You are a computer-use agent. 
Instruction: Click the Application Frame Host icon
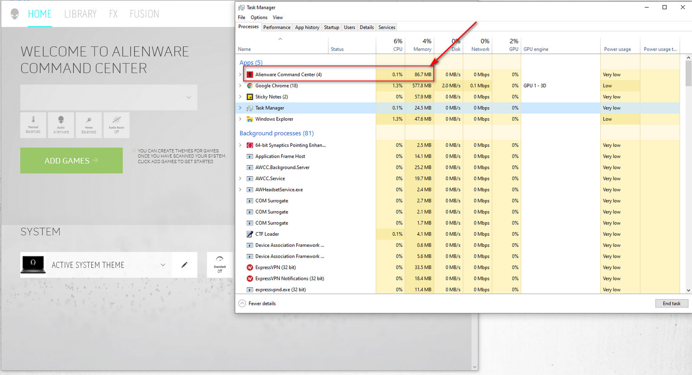coord(250,156)
